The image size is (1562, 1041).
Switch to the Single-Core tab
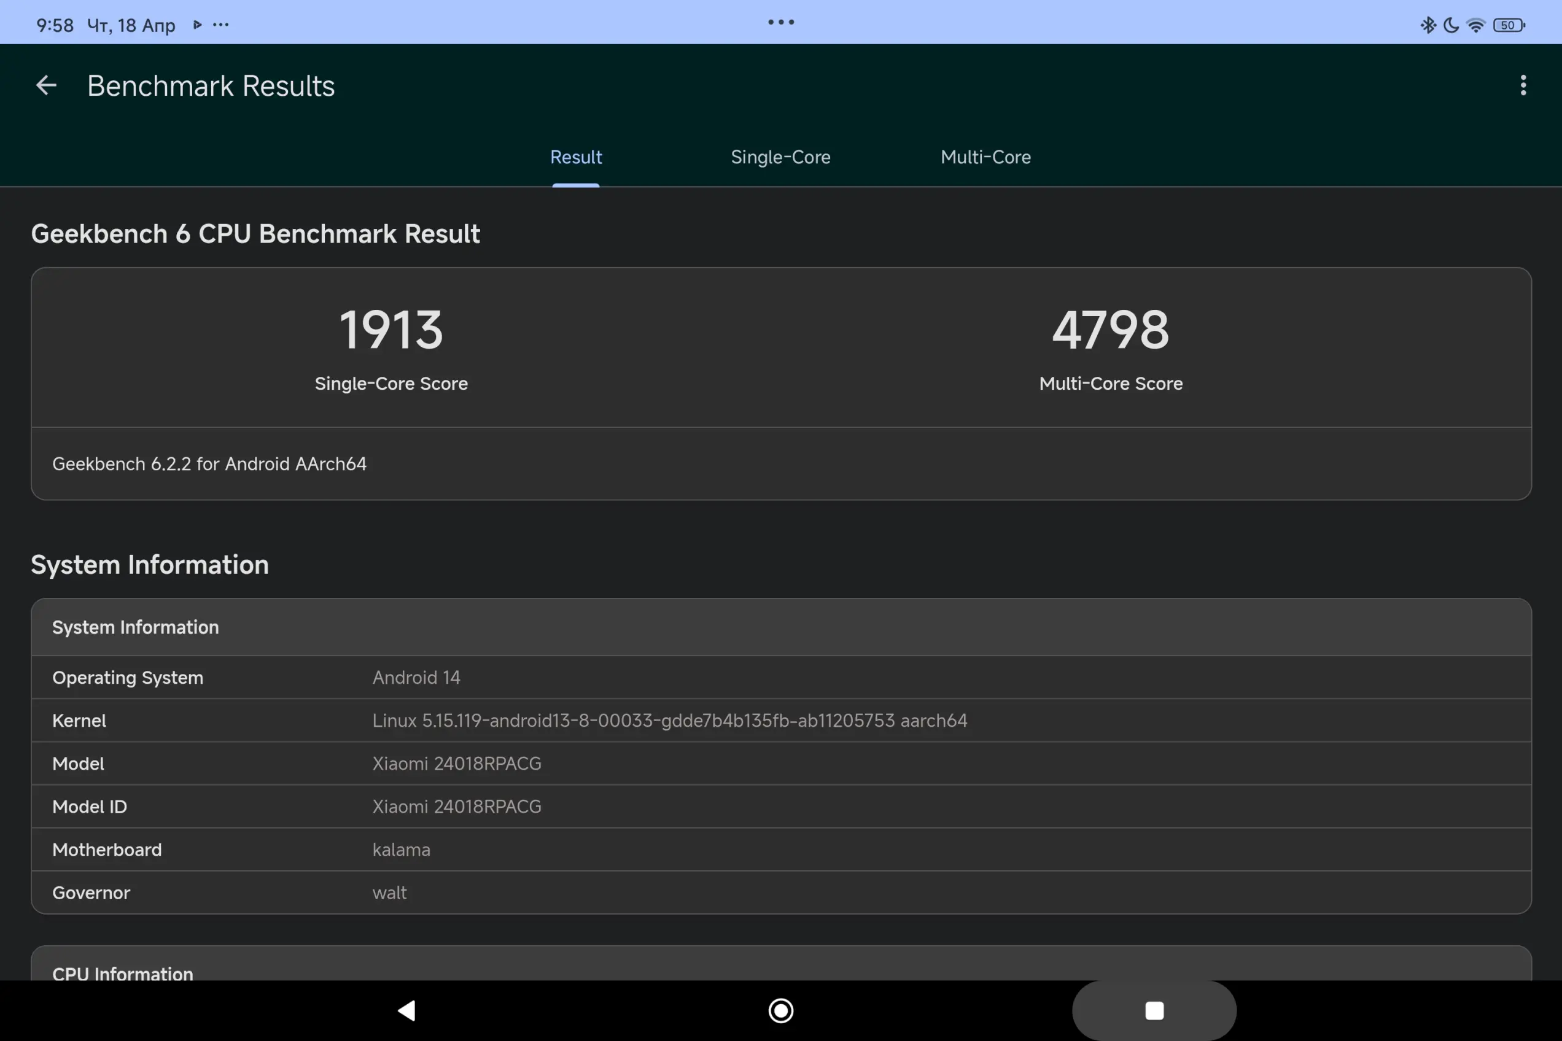pyautogui.click(x=780, y=157)
